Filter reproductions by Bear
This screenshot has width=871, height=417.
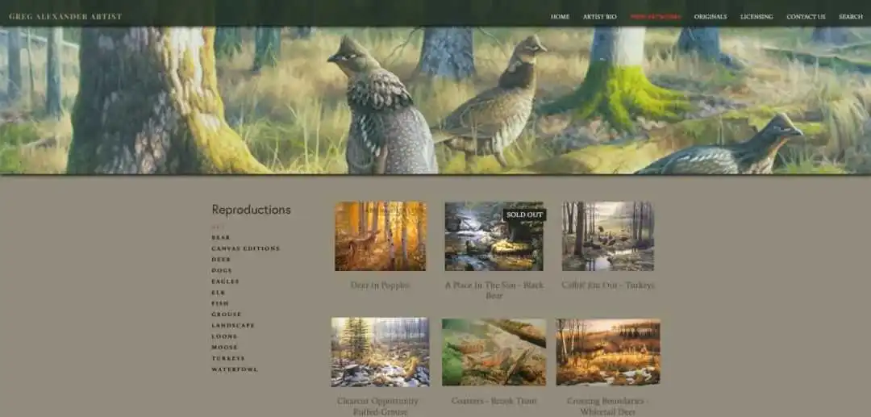(220, 237)
